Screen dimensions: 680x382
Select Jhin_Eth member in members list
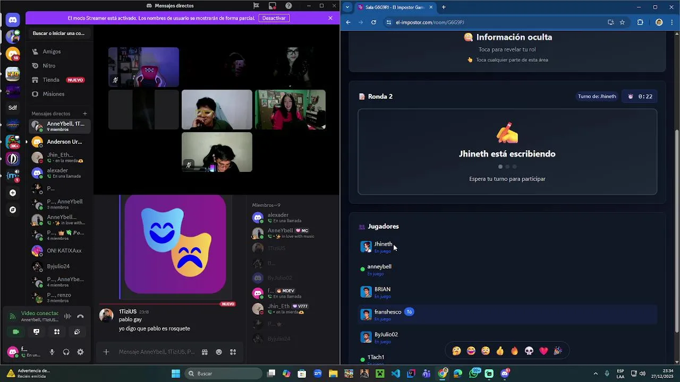click(292, 309)
